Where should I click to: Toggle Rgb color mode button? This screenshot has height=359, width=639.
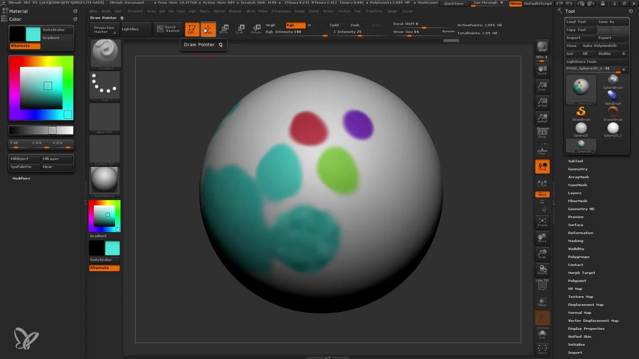click(x=295, y=25)
